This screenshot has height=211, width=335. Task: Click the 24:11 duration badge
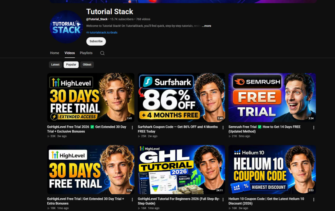point(219,191)
